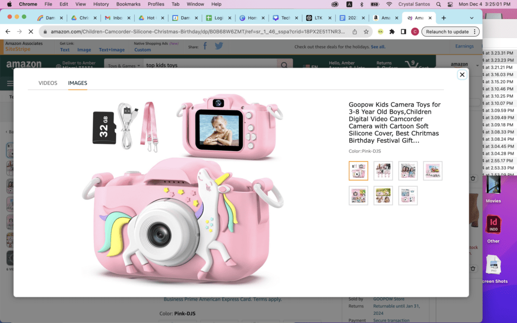Click the last thumbnail in the second row
Image resolution: width=517 pixels, height=323 pixels.
coord(408,195)
